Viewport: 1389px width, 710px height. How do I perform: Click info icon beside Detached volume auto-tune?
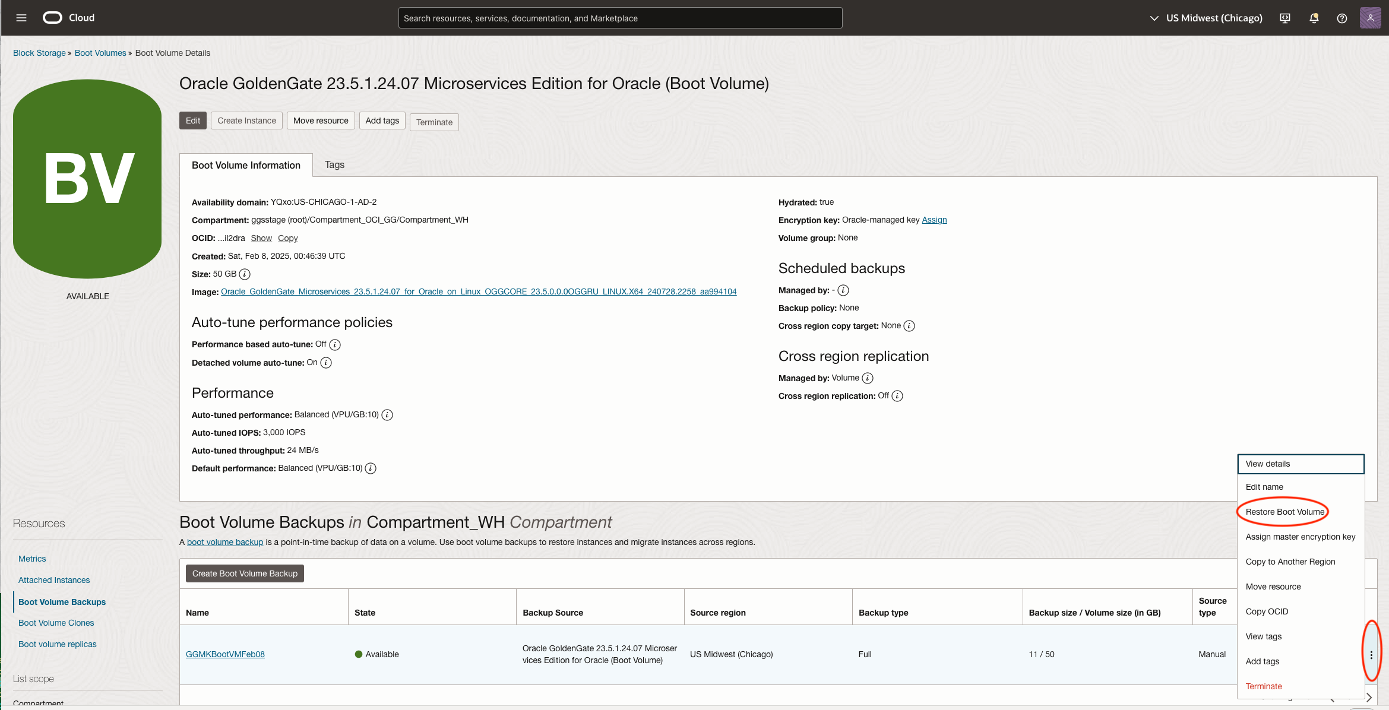[x=326, y=363]
